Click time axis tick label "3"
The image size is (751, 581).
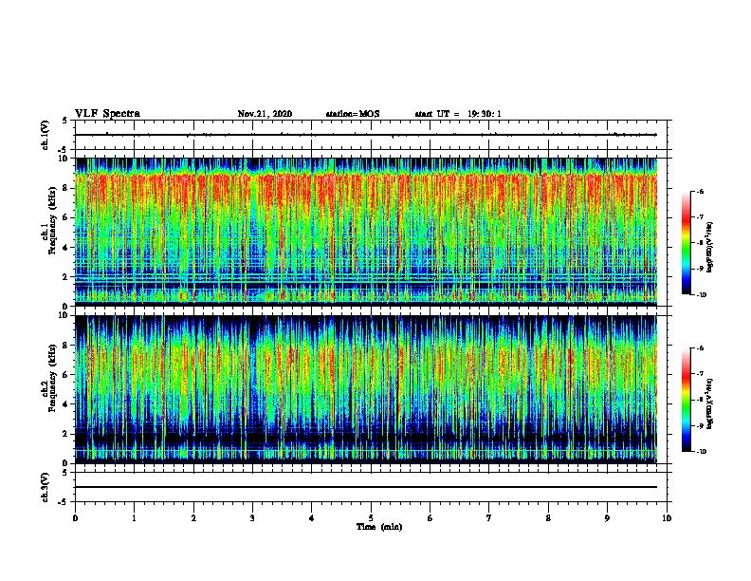(252, 518)
